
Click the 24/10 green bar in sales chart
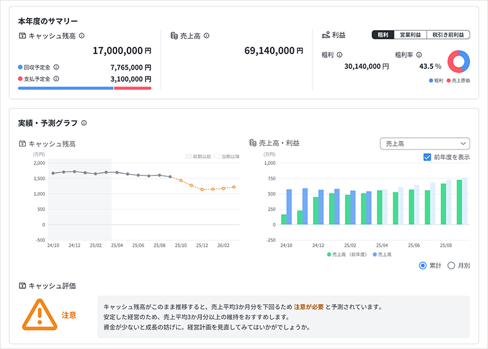pos(283,219)
